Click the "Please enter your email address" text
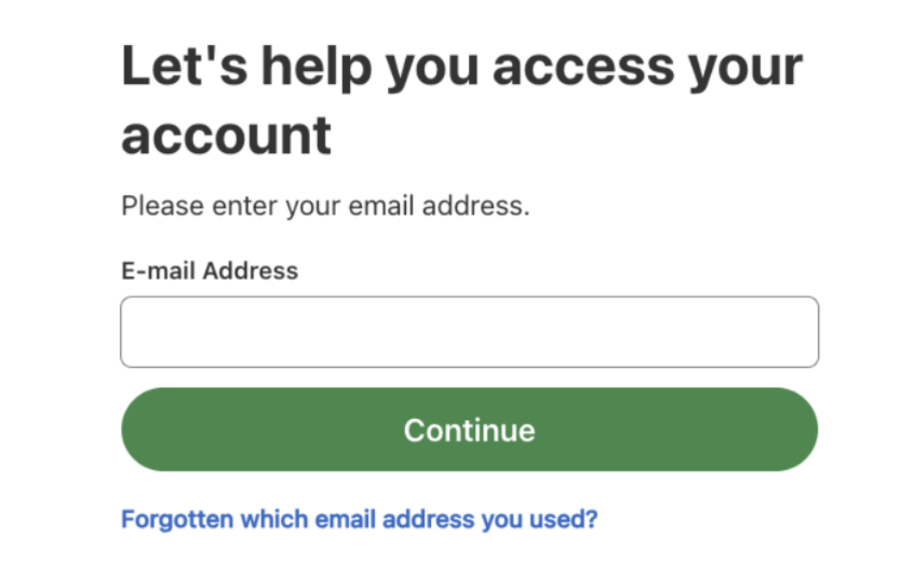Image resolution: width=914 pixels, height=572 pixels. coord(325,207)
